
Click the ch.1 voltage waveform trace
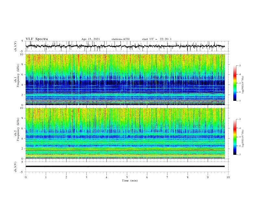click(x=125, y=46)
